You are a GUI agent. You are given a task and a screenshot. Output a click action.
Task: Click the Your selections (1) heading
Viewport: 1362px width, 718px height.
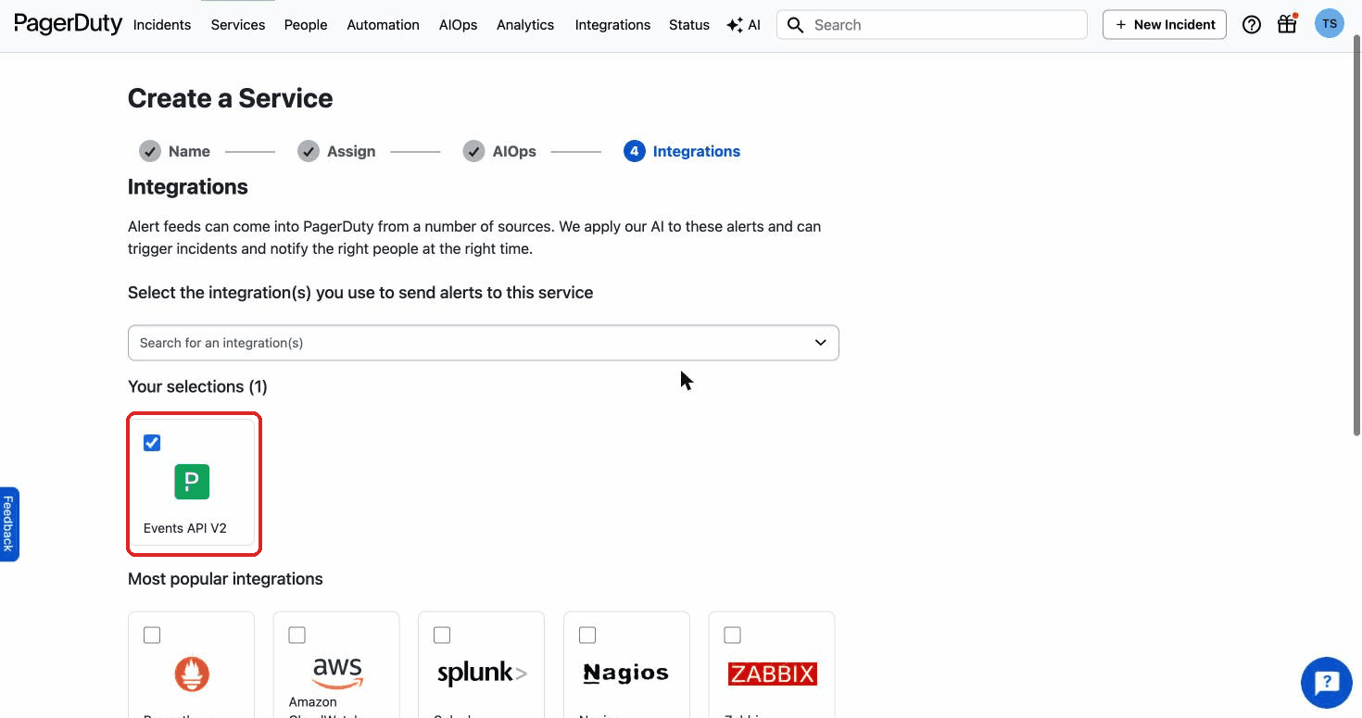[197, 386]
